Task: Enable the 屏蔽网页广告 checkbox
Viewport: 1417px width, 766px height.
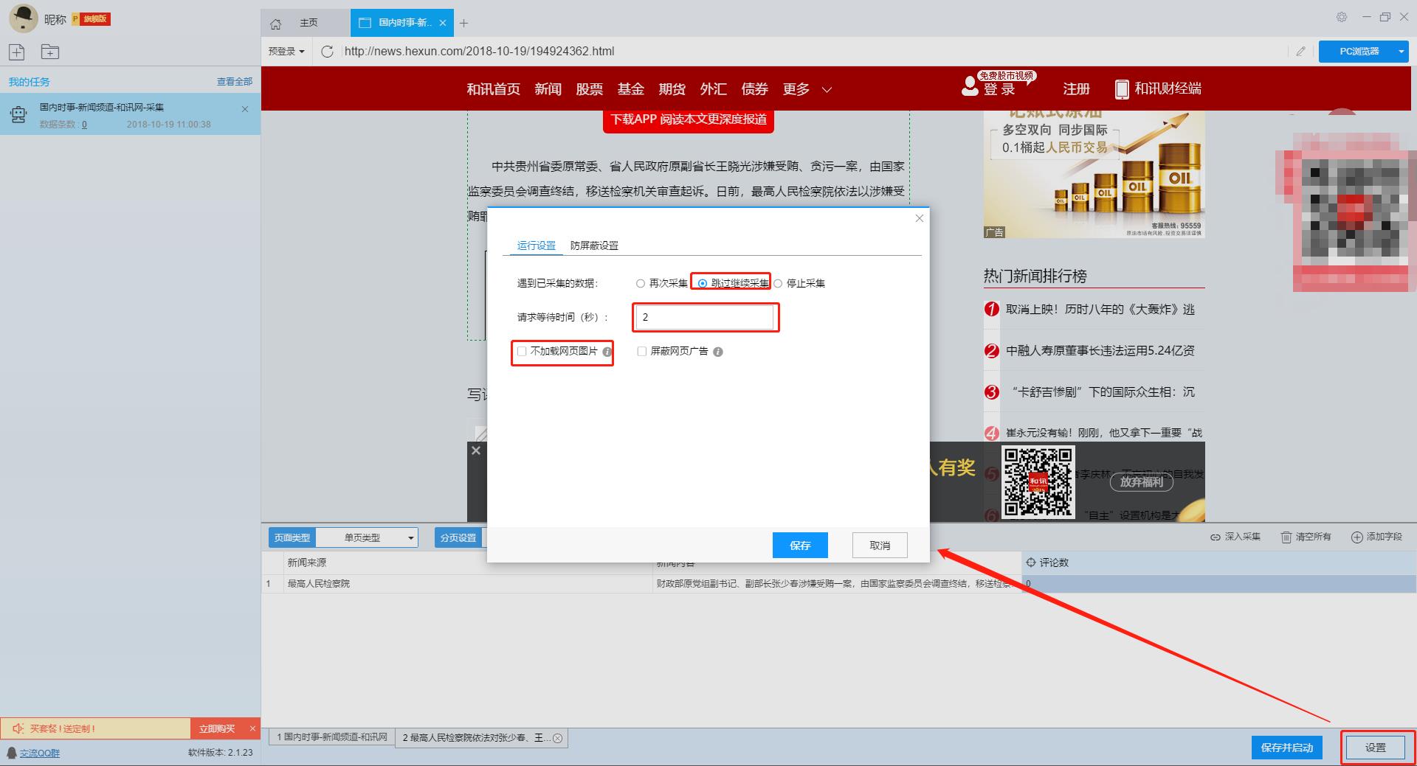Action: click(x=641, y=352)
